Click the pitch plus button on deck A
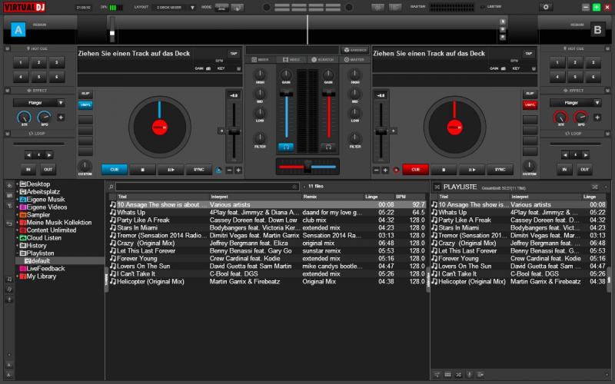 click(238, 170)
